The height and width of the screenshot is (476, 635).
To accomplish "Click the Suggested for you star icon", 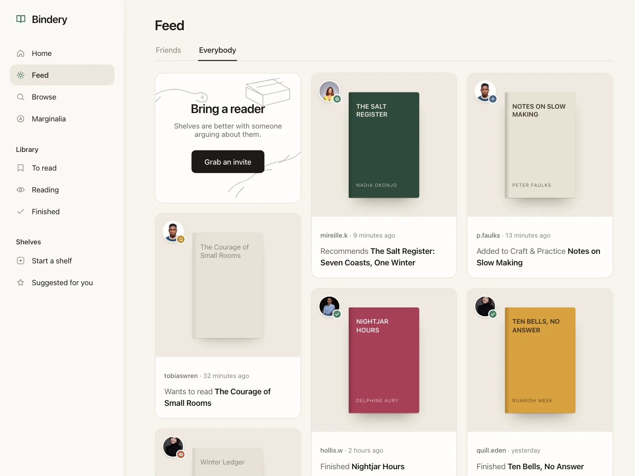I will pos(21,282).
